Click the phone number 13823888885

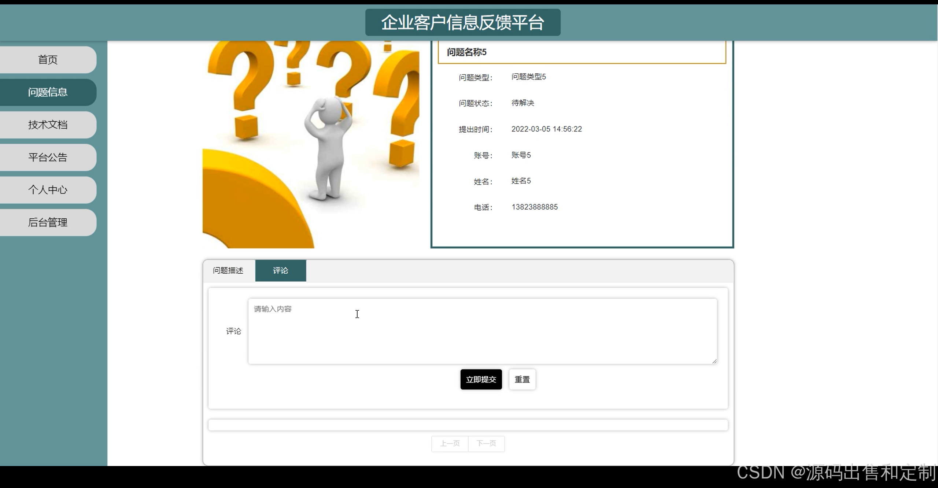[534, 207]
